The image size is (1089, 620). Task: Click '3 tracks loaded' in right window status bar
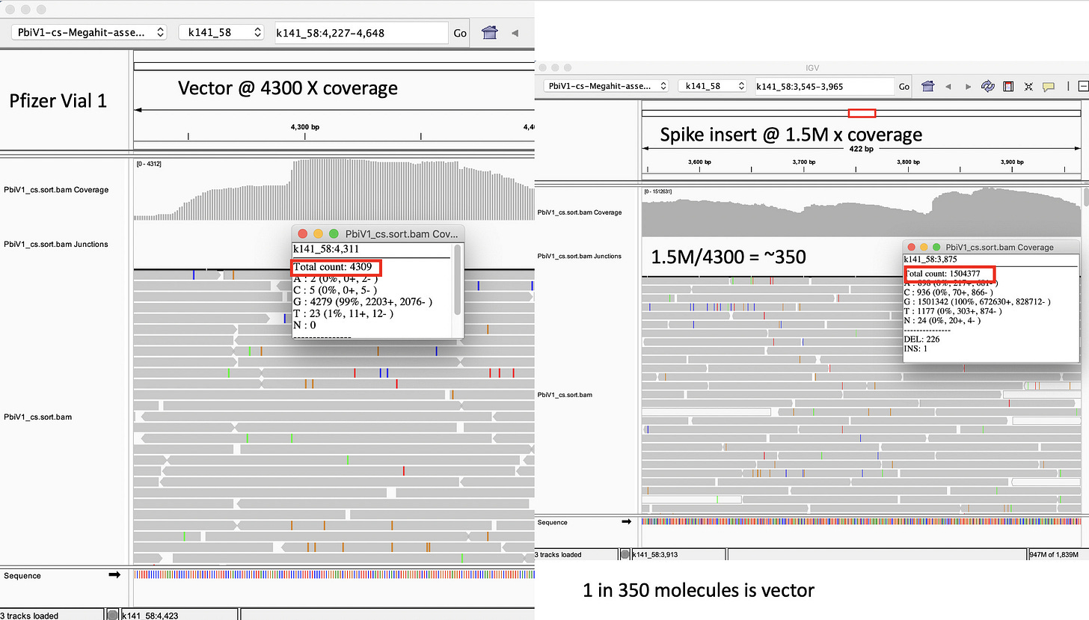tap(558, 554)
